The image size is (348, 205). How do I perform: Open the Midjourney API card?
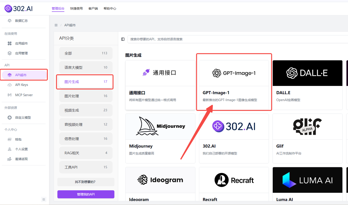pos(160,138)
